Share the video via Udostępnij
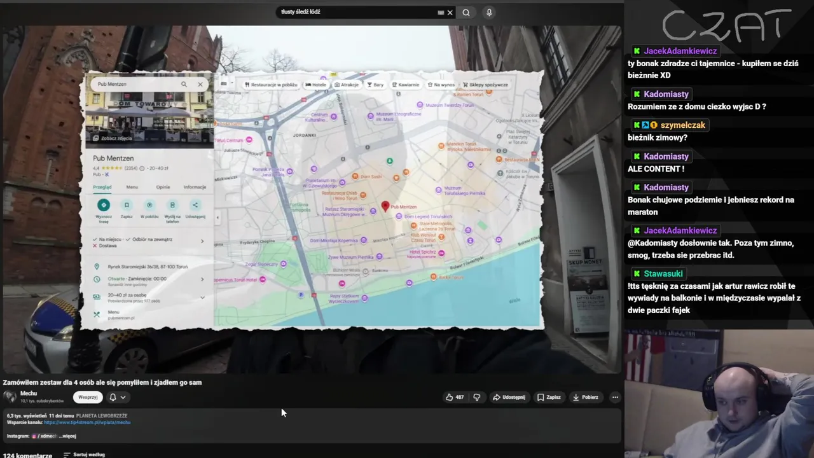Image resolution: width=814 pixels, height=458 pixels. coord(509,397)
